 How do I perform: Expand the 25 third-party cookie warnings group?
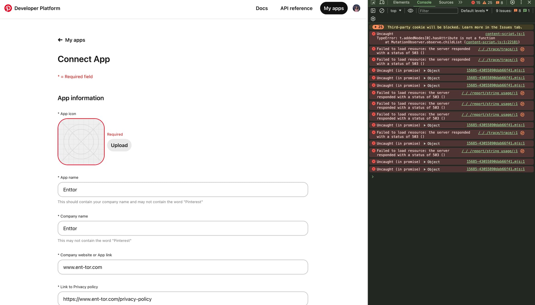378,27
